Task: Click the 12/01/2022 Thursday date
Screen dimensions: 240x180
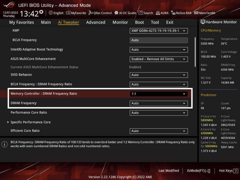Action: (x=10, y=14)
